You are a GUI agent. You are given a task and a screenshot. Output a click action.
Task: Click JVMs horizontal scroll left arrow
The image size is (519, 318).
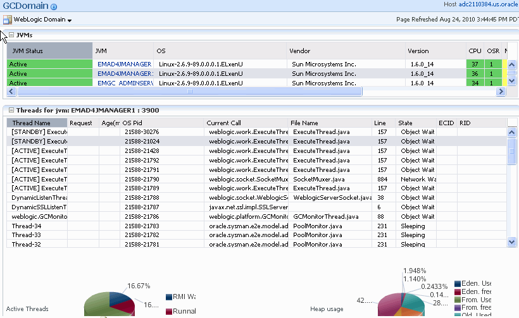[x=11, y=91]
